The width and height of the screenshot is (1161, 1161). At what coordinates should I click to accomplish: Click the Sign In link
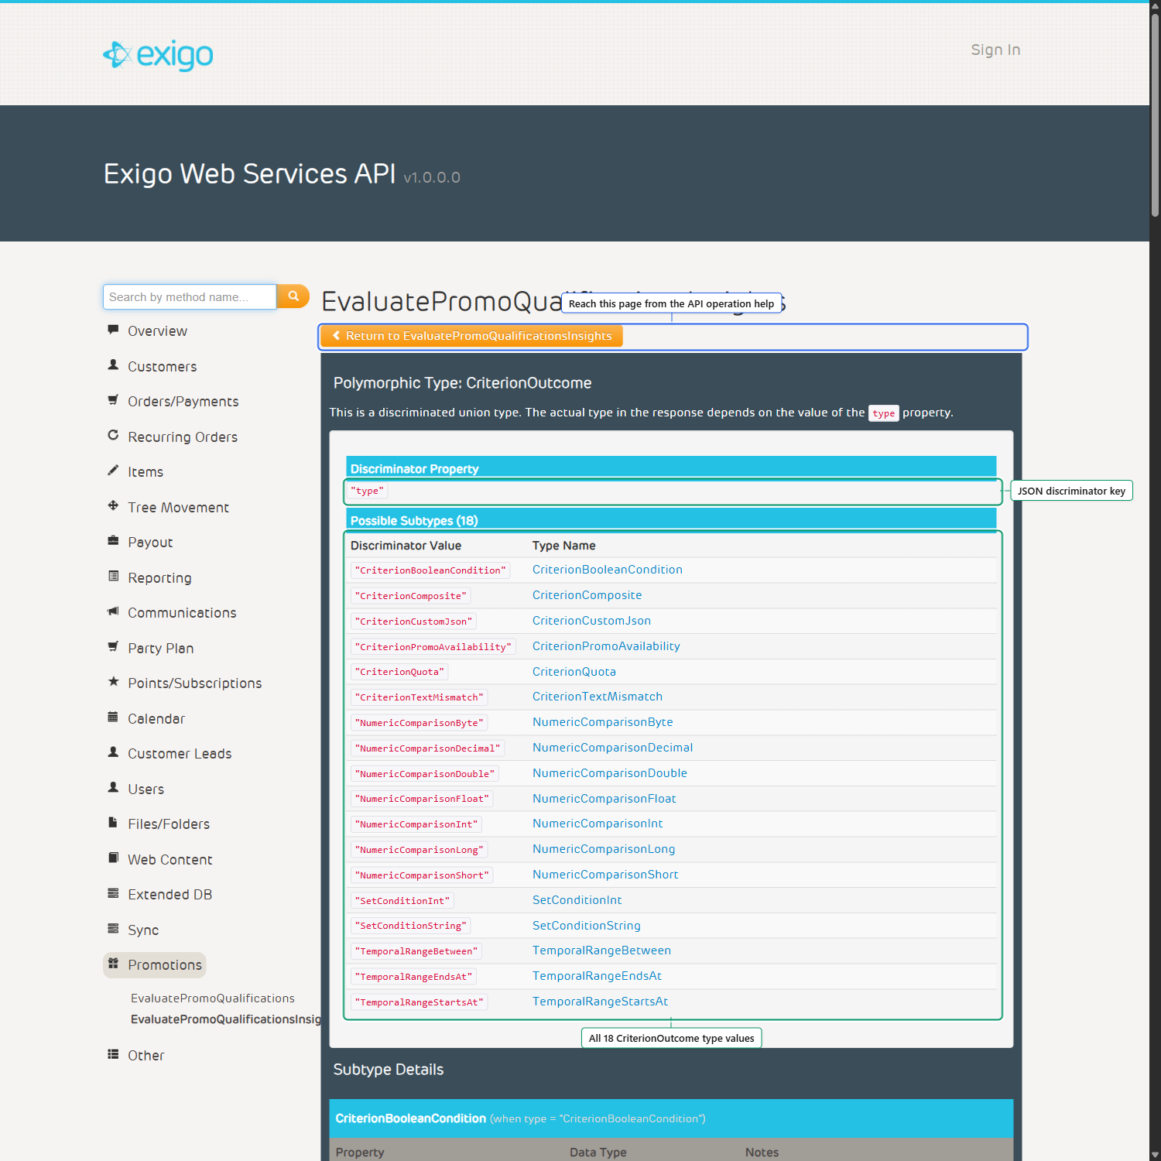click(x=995, y=50)
